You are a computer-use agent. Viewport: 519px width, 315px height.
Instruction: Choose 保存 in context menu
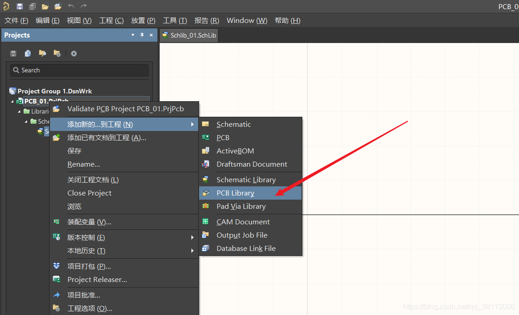pyautogui.click(x=124, y=151)
